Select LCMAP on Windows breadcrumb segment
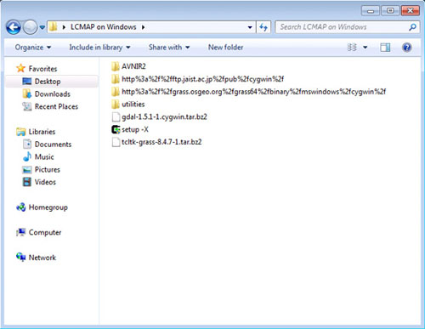This screenshot has width=425, height=329. coord(104,27)
